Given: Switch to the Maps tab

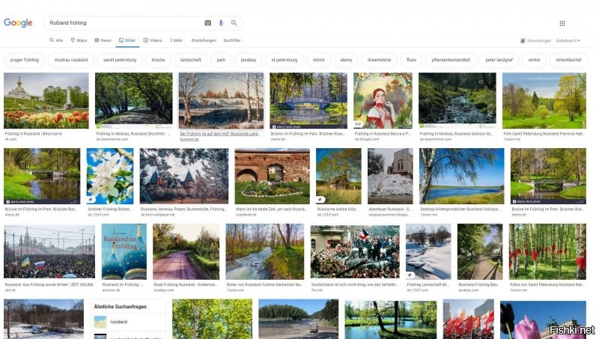Looking at the screenshot, I should (x=79, y=40).
